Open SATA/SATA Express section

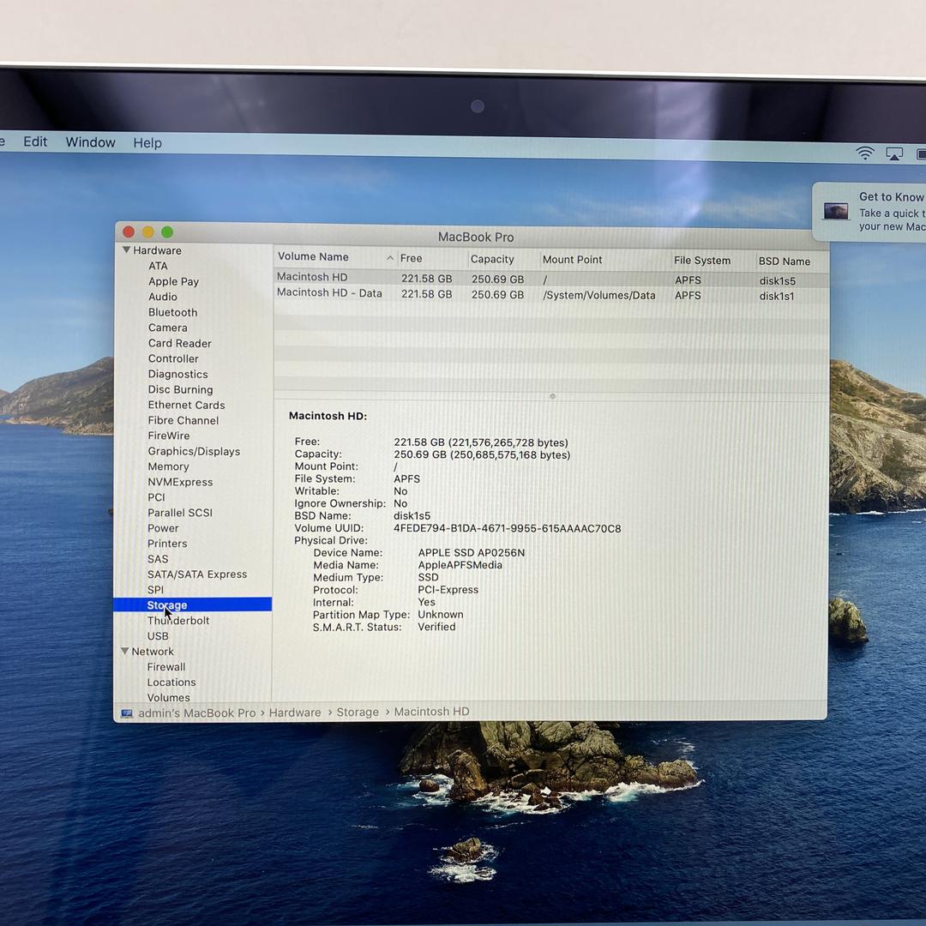pyautogui.click(x=197, y=574)
